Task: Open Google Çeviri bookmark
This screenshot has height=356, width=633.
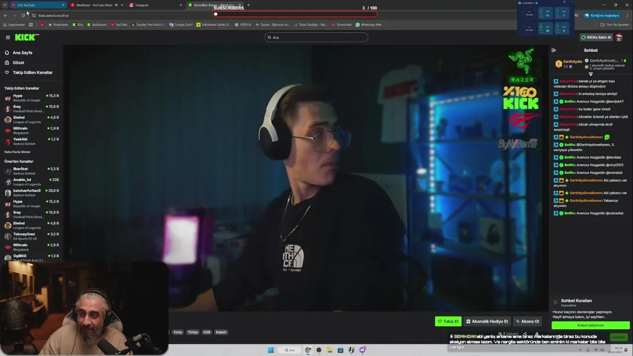Action: pos(181,25)
